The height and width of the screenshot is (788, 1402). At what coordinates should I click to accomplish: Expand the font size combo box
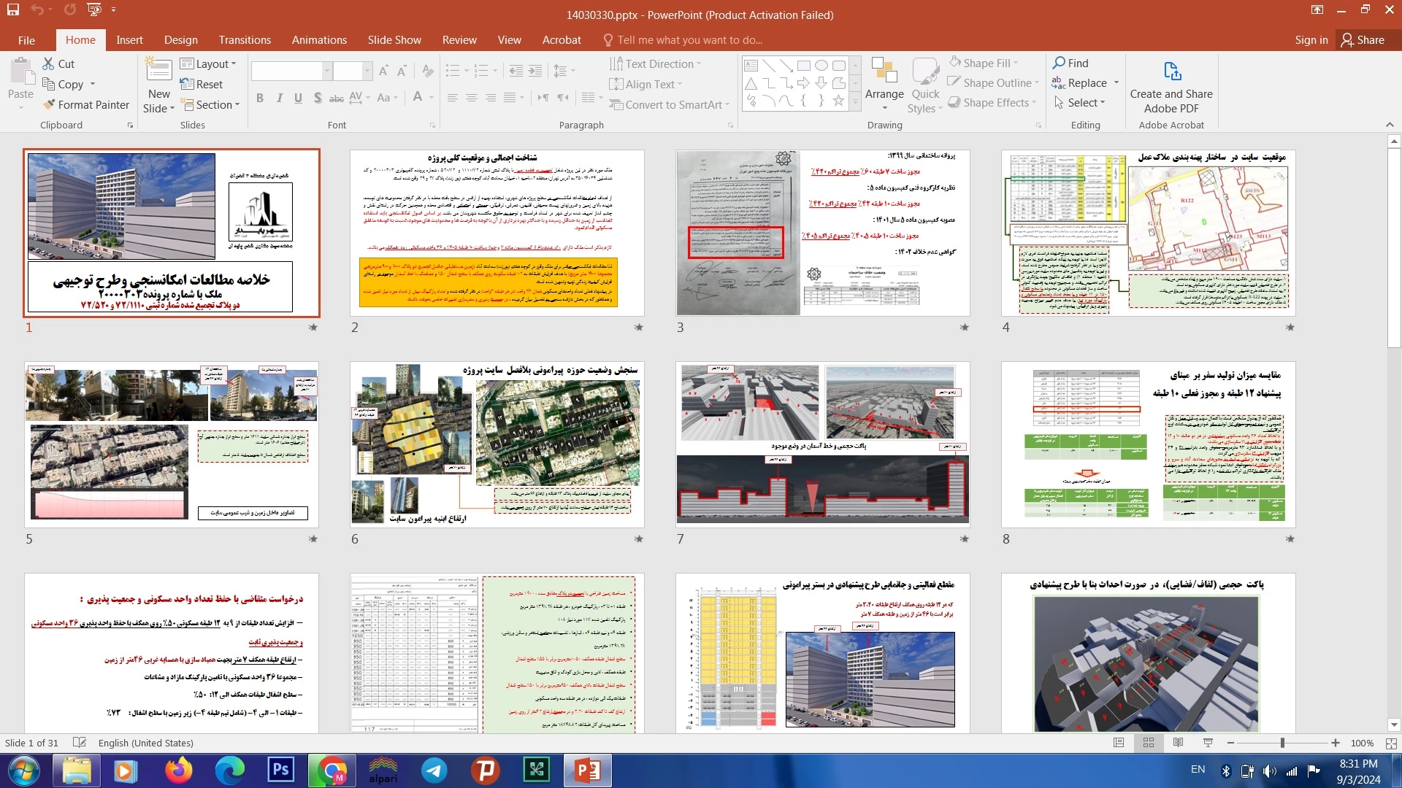(x=367, y=71)
